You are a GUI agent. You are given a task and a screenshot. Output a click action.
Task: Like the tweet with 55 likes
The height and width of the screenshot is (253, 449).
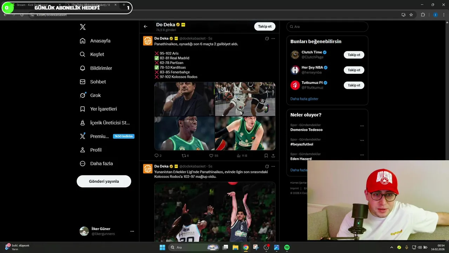point(214,155)
